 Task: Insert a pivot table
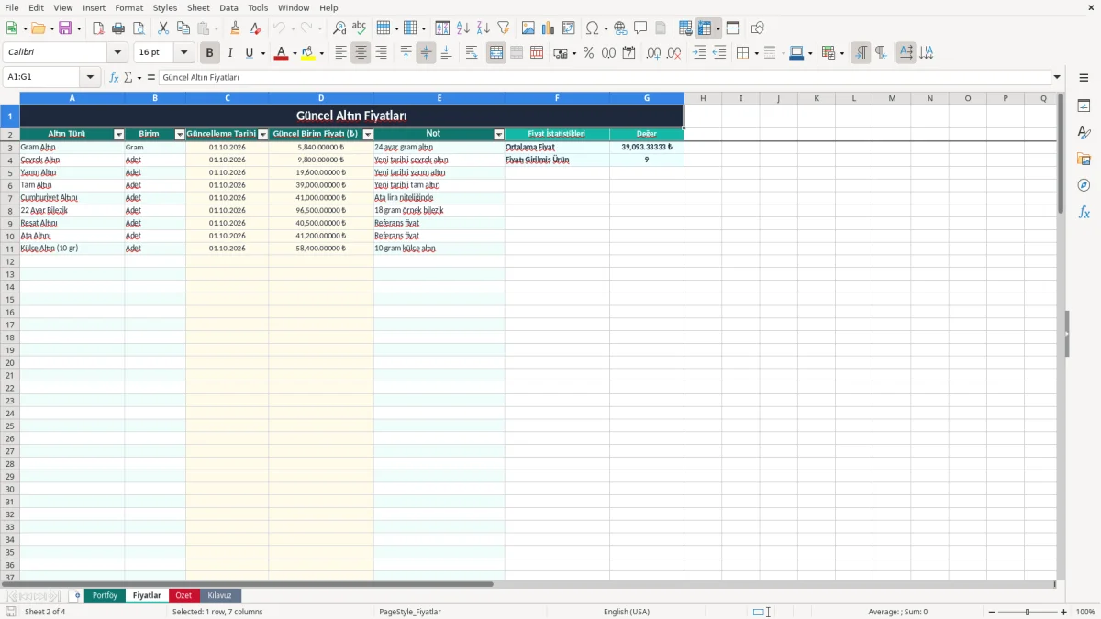pos(569,28)
